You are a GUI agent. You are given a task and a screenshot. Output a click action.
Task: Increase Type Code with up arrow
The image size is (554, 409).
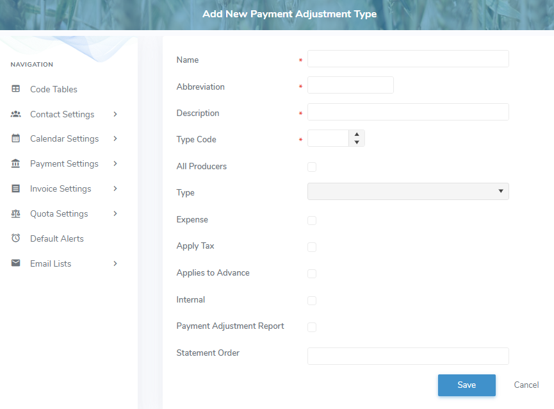(357, 135)
